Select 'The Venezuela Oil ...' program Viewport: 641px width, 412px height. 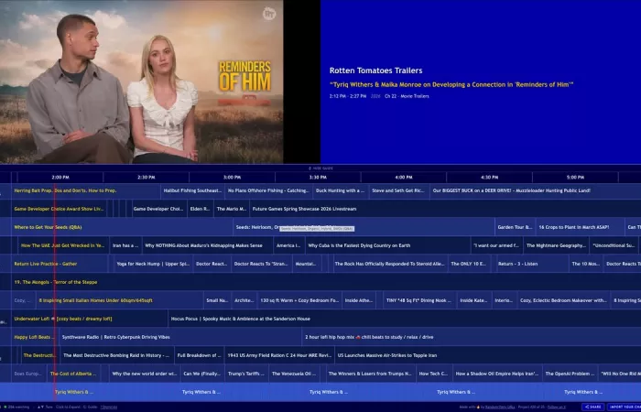click(294, 374)
